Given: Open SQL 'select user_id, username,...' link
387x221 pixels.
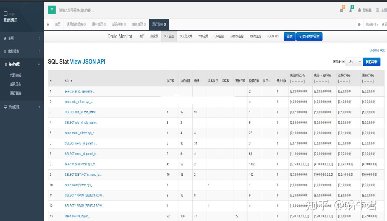Looking at the screenshot, I should click(x=80, y=91).
